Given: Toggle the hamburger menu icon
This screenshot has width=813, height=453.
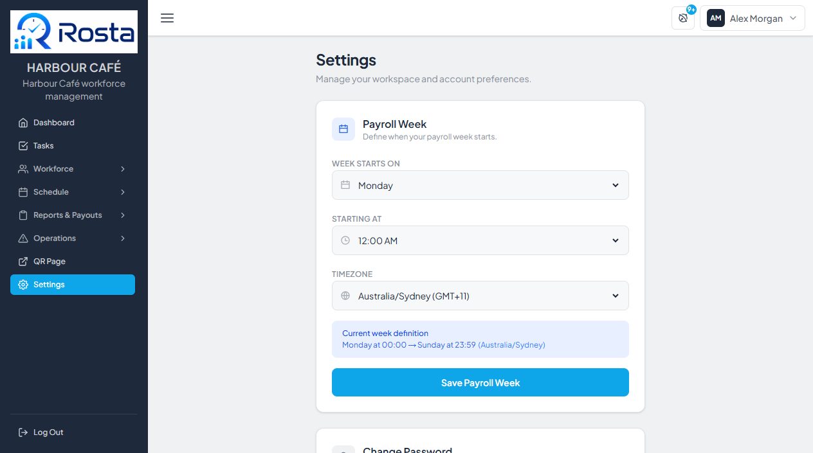Looking at the screenshot, I should pyautogui.click(x=167, y=18).
